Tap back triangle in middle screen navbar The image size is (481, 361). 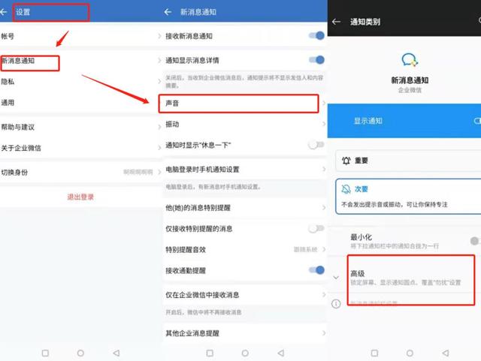280,353
